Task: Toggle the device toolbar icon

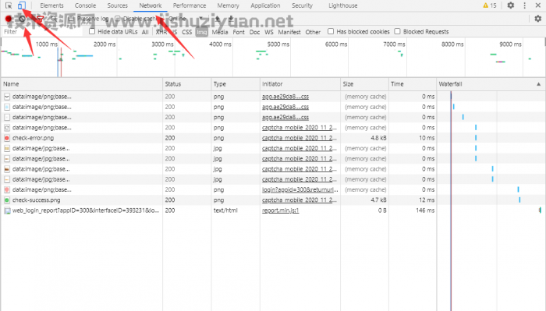Action: (22, 5)
